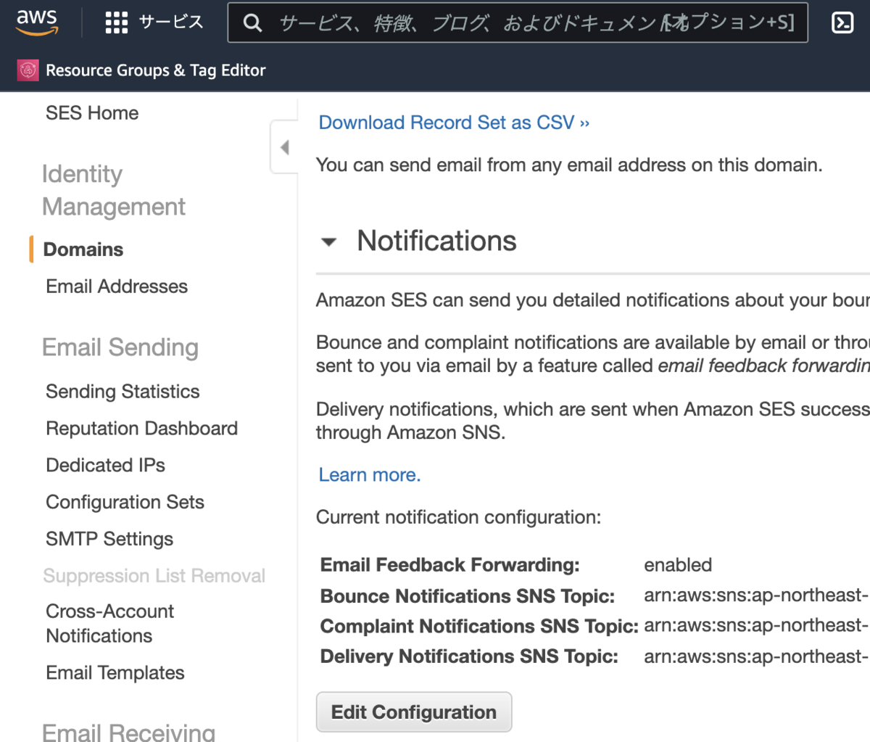Select the Delivery Notifications SNS Topic ARN

(x=756, y=656)
